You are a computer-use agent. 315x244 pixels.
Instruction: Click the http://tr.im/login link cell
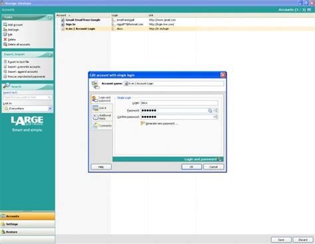159,29
